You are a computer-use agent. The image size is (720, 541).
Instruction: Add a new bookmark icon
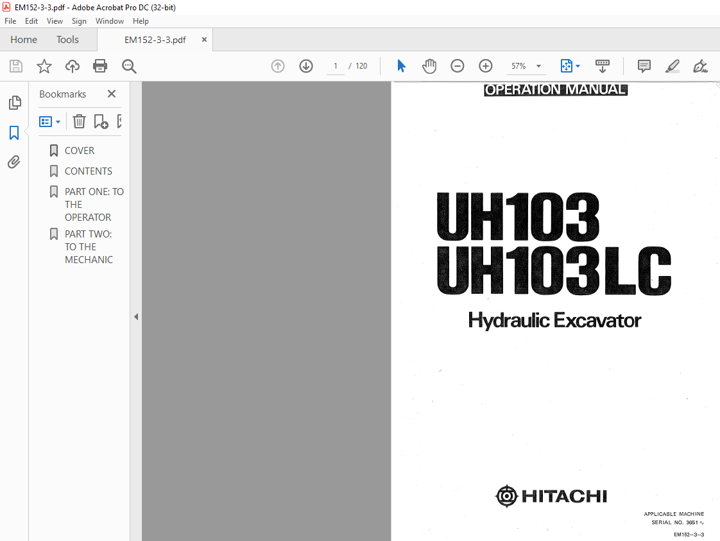click(x=101, y=121)
